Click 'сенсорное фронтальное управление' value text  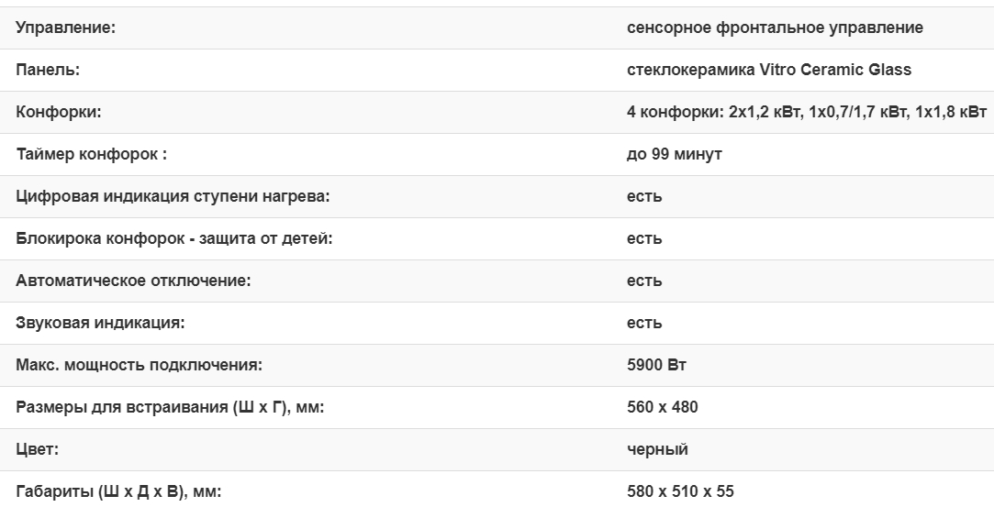click(x=775, y=28)
